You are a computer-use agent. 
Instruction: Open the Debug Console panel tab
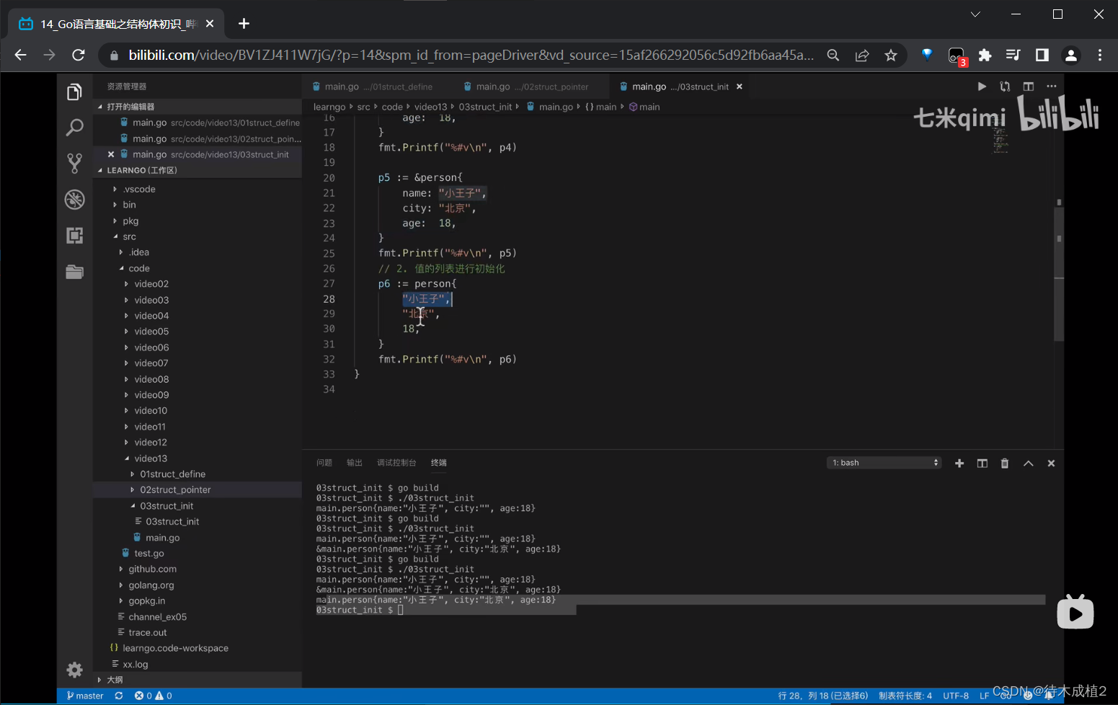(x=396, y=463)
